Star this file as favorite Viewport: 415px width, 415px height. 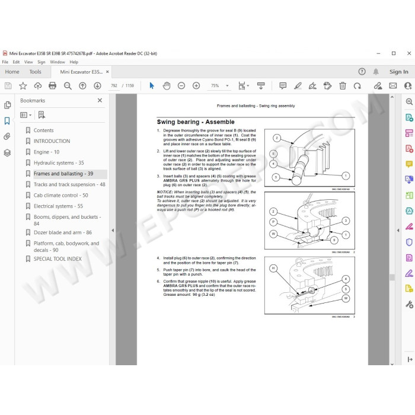click(23, 86)
